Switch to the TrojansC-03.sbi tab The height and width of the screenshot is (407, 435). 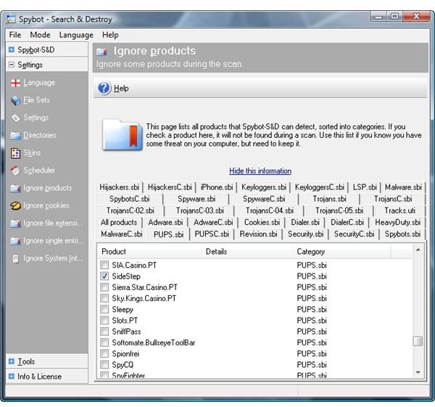200,210
